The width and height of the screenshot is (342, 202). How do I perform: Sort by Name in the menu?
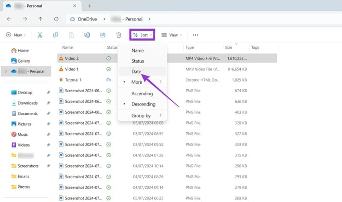pos(142,50)
